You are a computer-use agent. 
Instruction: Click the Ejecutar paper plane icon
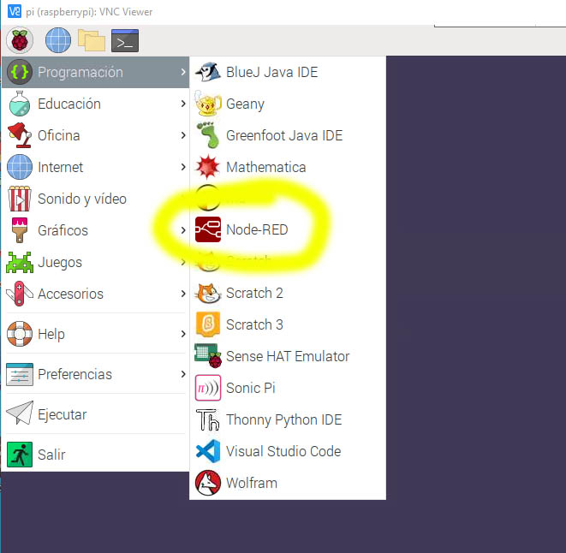point(20,413)
